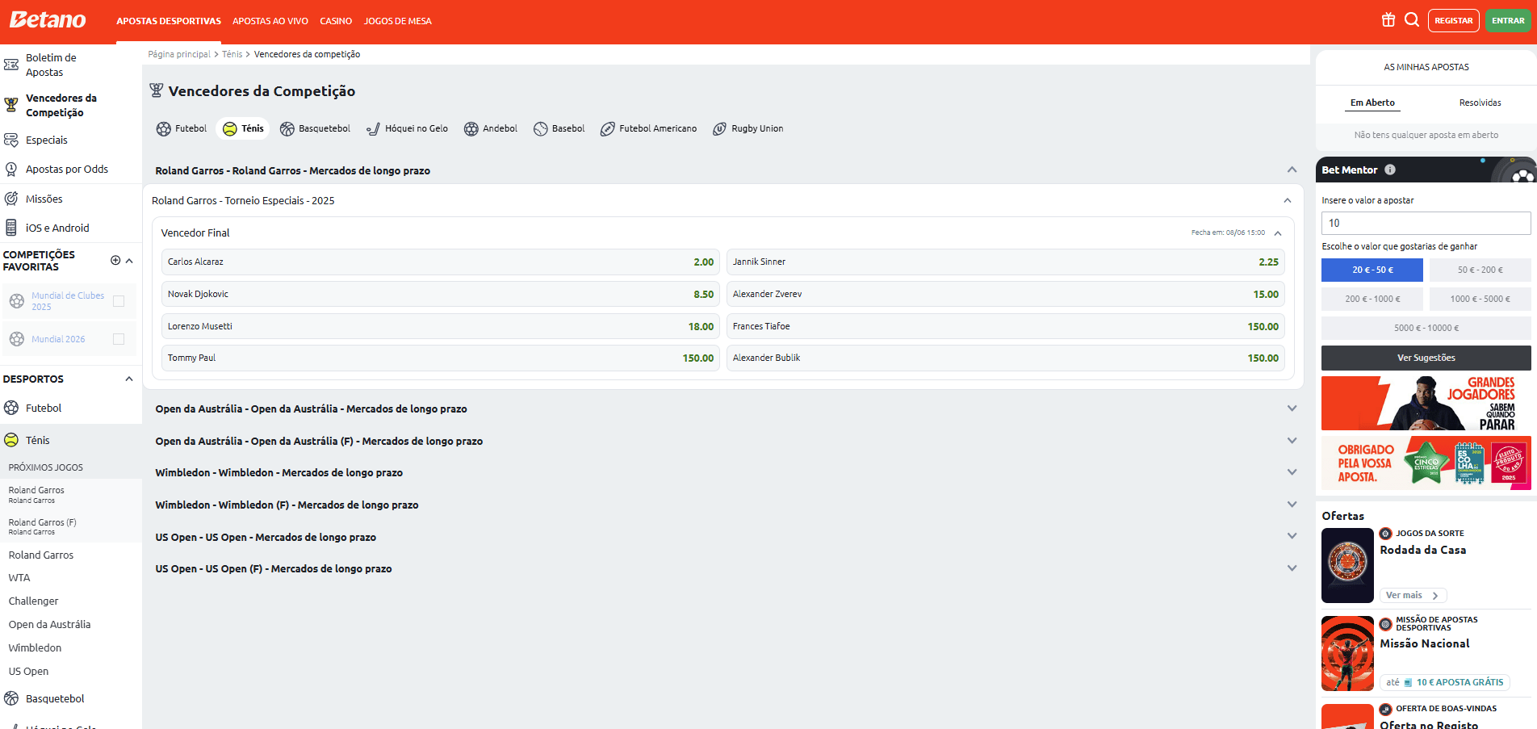The width and height of the screenshot is (1537, 729).
Task: Collapse the Competições Favoritas section
Action: [x=129, y=261]
